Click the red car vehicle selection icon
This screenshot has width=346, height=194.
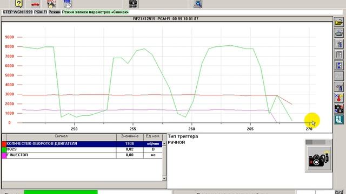click(x=35, y=4)
